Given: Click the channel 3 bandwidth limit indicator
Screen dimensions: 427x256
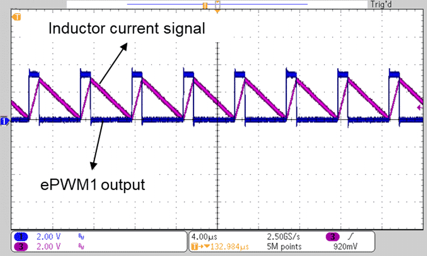Looking at the screenshot, I should tap(82, 247).
